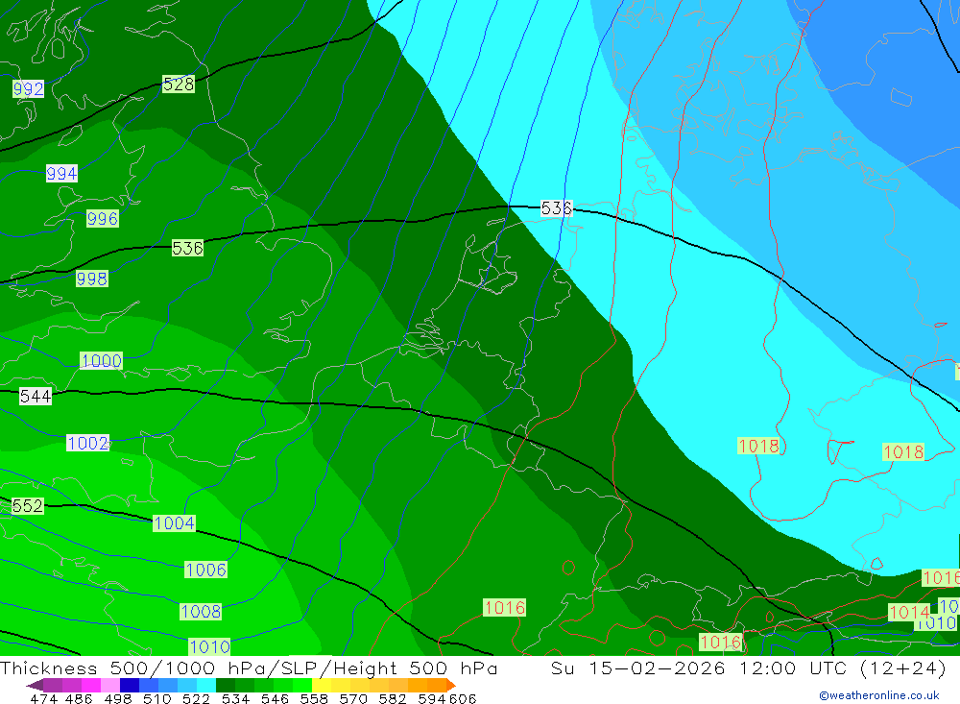Click the blue 1010 label below 1008
Viewport: 960px width, 704px height.
pyautogui.click(x=210, y=646)
